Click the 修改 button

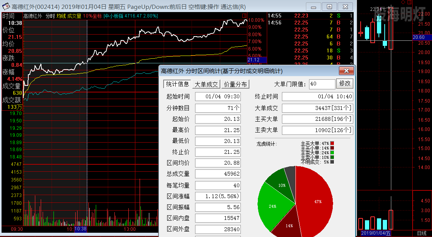point(345,84)
